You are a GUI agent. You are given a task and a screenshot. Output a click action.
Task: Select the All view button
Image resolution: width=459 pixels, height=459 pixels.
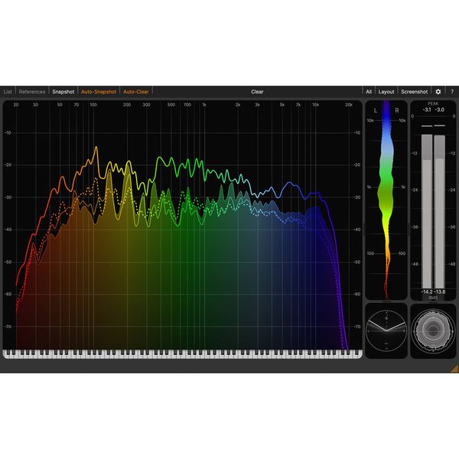pyautogui.click(x=369, y=92)
